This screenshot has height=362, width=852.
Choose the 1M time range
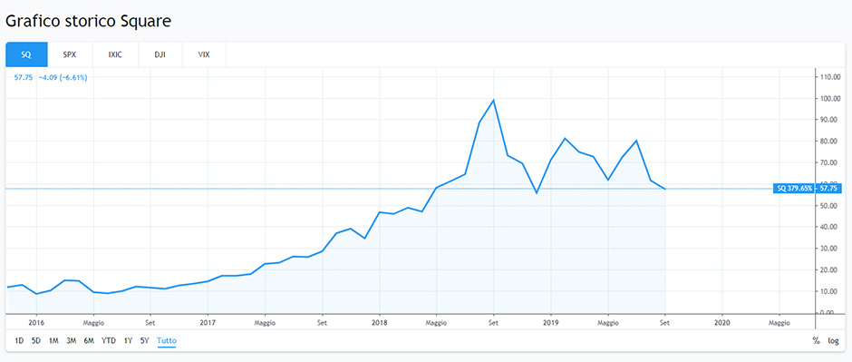tap(53, 341)
